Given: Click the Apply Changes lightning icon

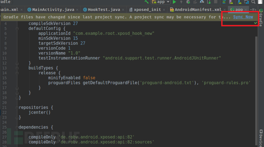Looking at the screenshot, I should 181,2.
